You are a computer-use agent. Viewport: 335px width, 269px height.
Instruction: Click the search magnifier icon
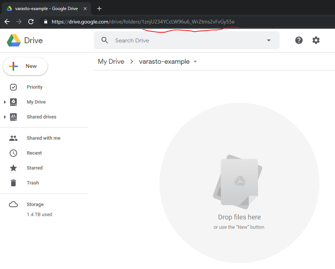tap(104, 40)
